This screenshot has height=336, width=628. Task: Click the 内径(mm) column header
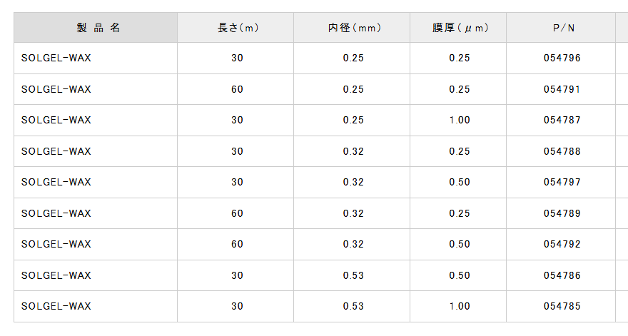(353, 28)
